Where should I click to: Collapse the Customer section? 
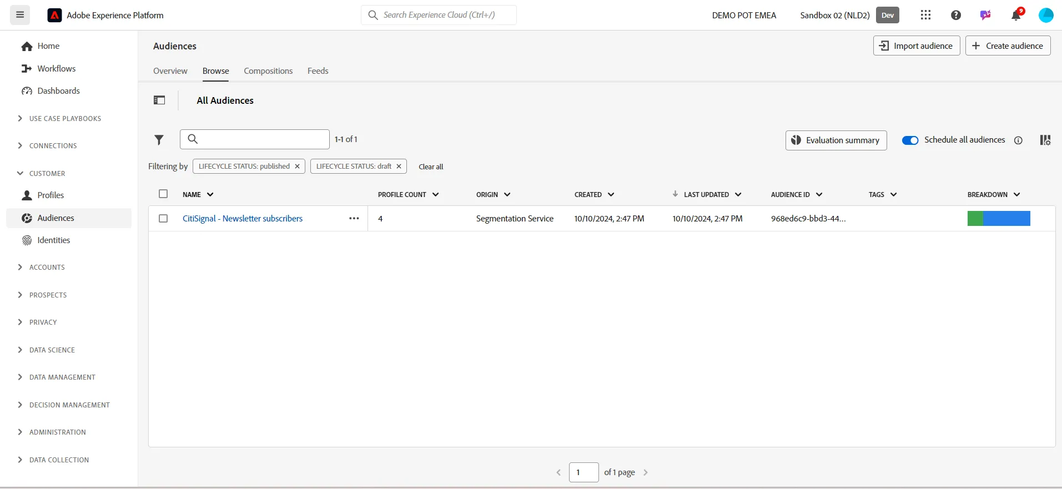[41, 173]
